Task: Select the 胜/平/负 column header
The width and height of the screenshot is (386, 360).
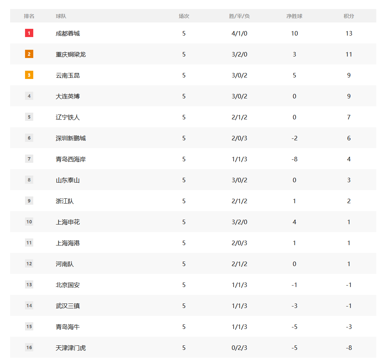Action: coord(240,16)
